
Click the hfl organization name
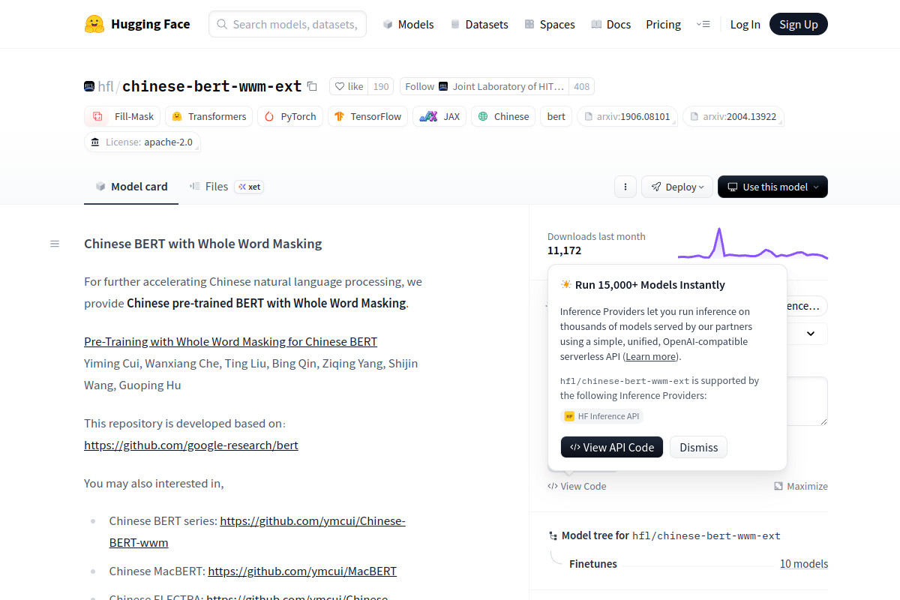click(x=106, y=86)
